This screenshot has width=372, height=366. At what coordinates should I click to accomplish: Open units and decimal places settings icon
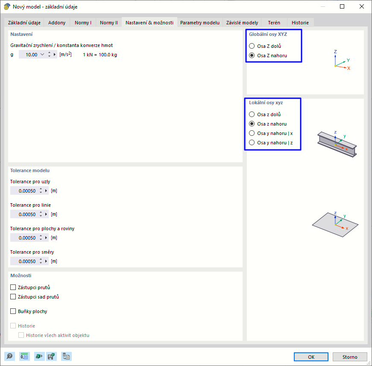click(x=24, y=356)
